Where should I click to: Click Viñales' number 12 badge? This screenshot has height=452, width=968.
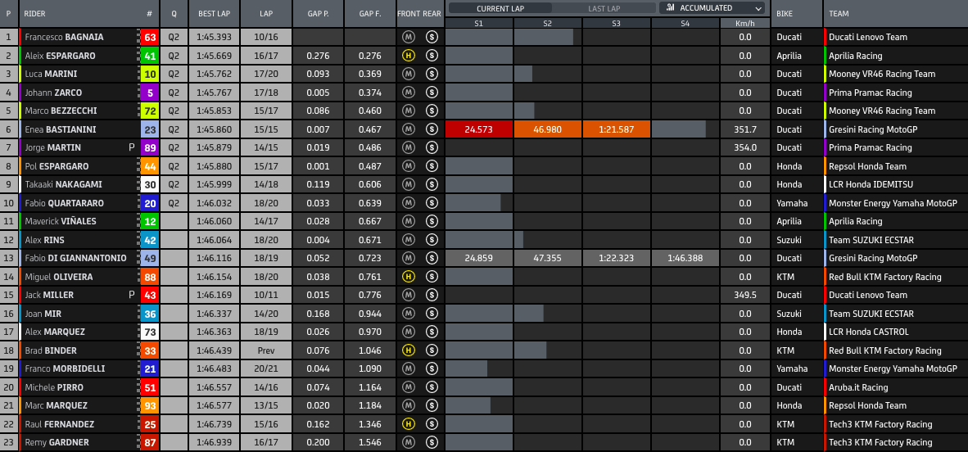[x=150, y=222]
